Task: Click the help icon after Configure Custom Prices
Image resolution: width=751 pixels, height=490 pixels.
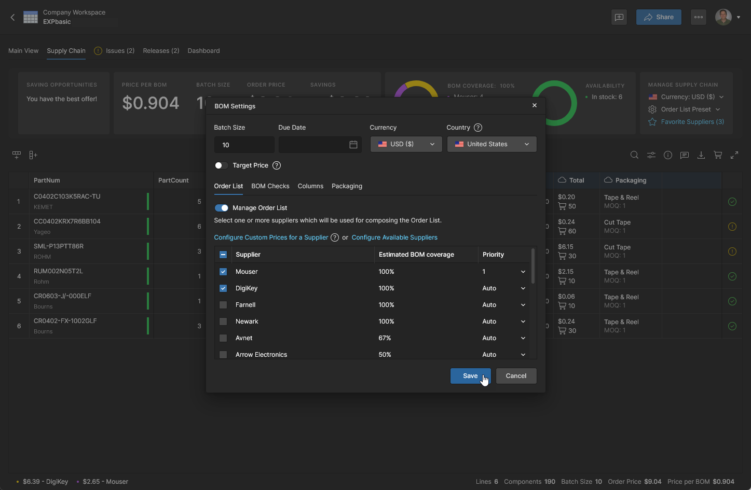Action: (x=335, y=237)
